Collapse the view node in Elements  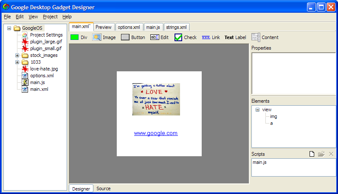coord(257,110)
